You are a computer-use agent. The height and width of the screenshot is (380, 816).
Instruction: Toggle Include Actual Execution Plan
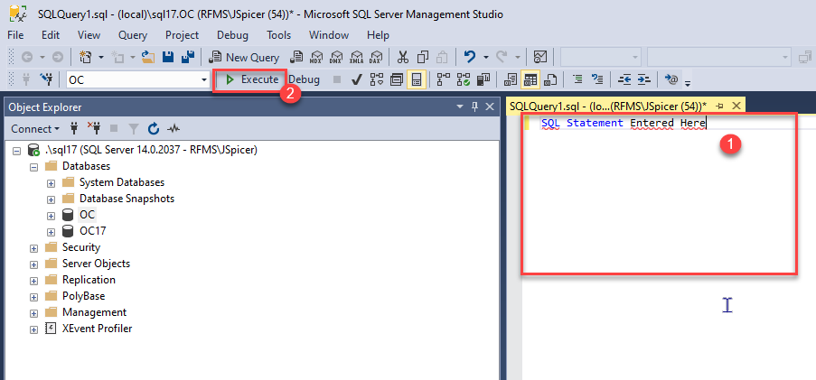point(444,79)
